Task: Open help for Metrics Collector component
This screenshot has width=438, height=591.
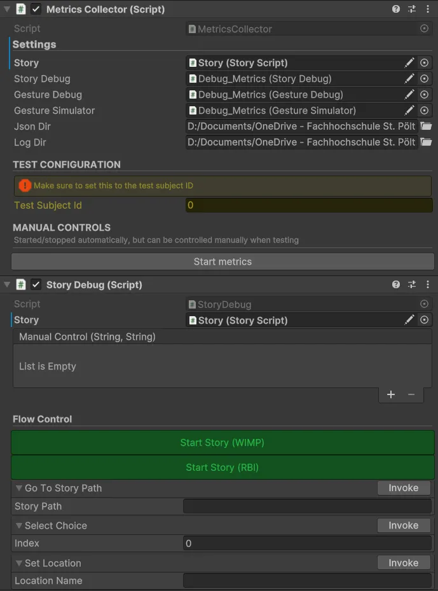Action: point(396,9)
